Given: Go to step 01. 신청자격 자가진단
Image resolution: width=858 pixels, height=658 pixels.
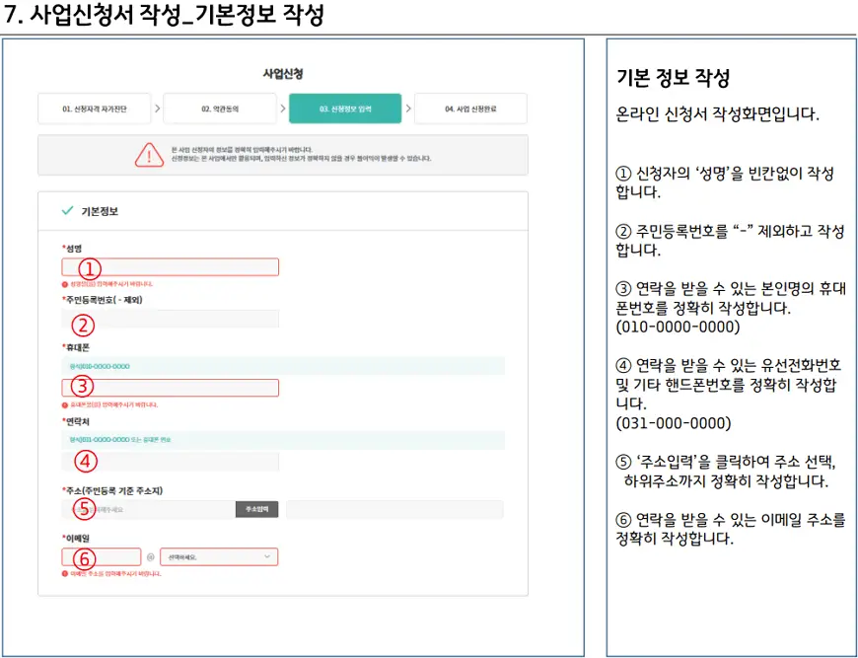Looking at the screenshot, I should tap(95, 109).
